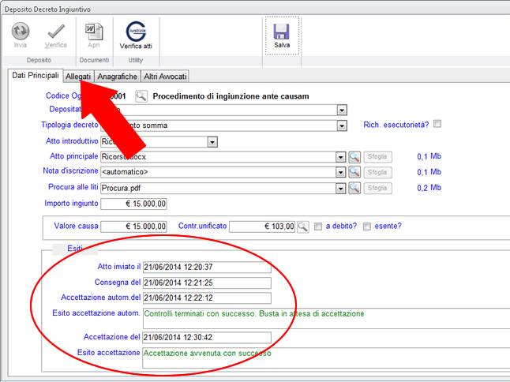Expand Procura alle liti dropdown
Image resolution: width=510 pixels, height=382 pixels.
[x=340, y=188]
